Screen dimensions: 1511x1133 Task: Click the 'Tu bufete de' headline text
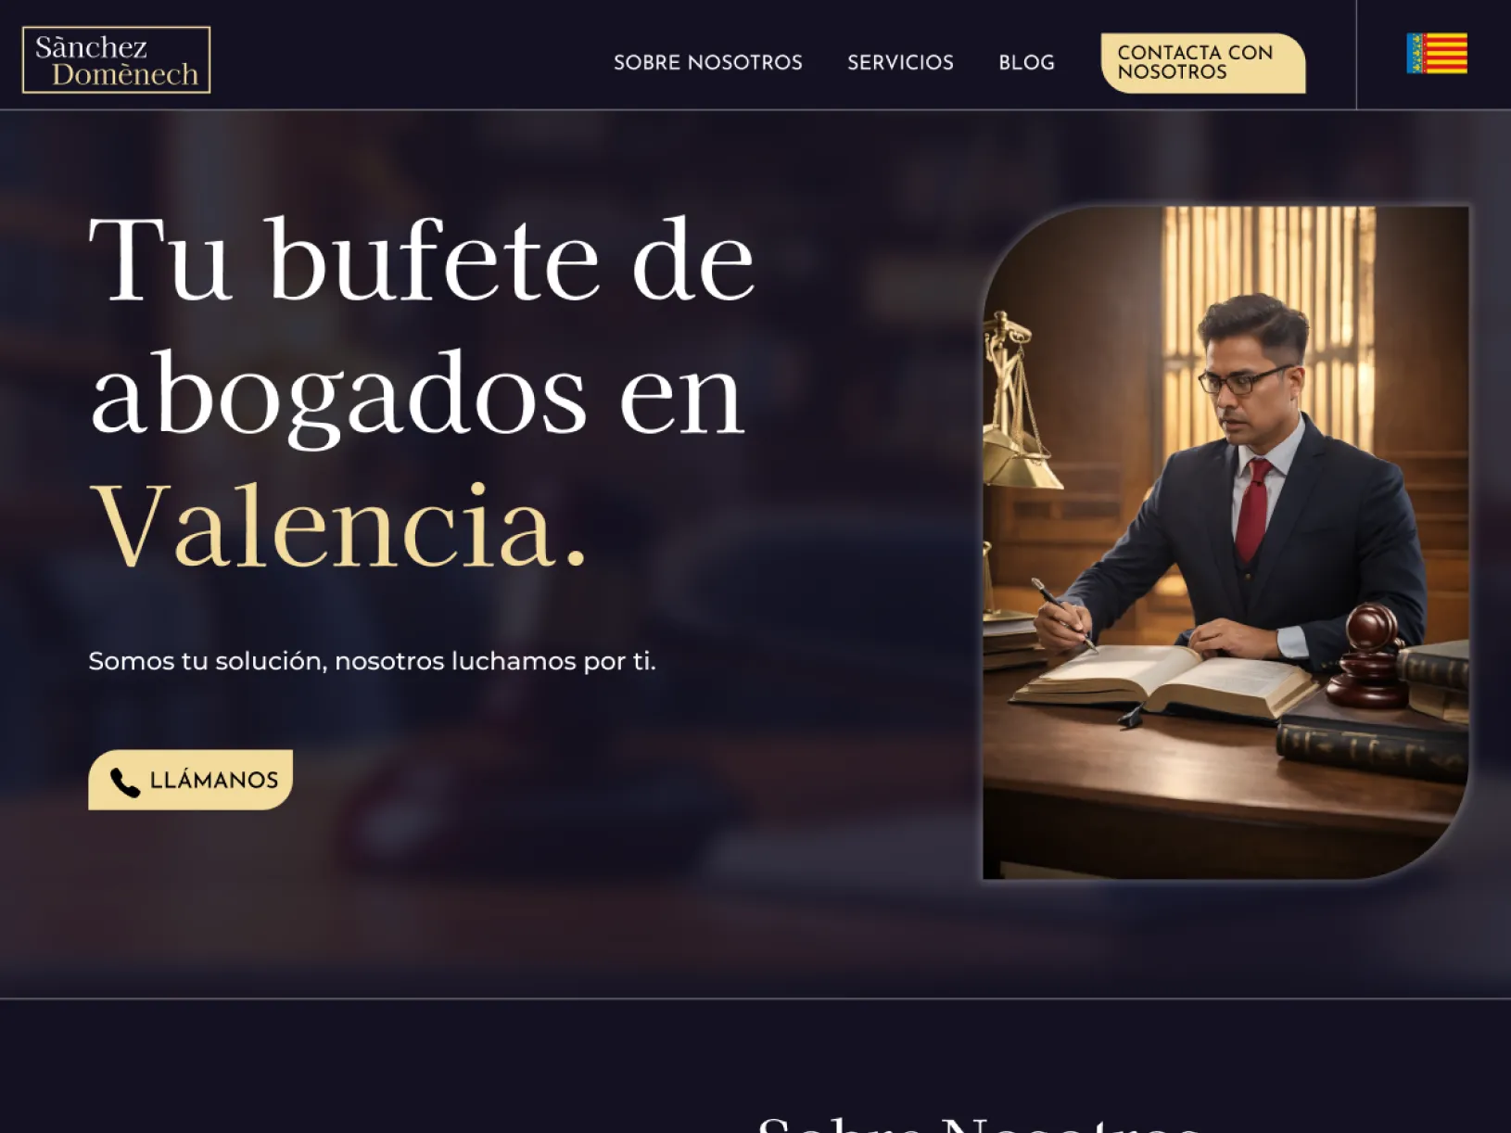tap(422, 261)
